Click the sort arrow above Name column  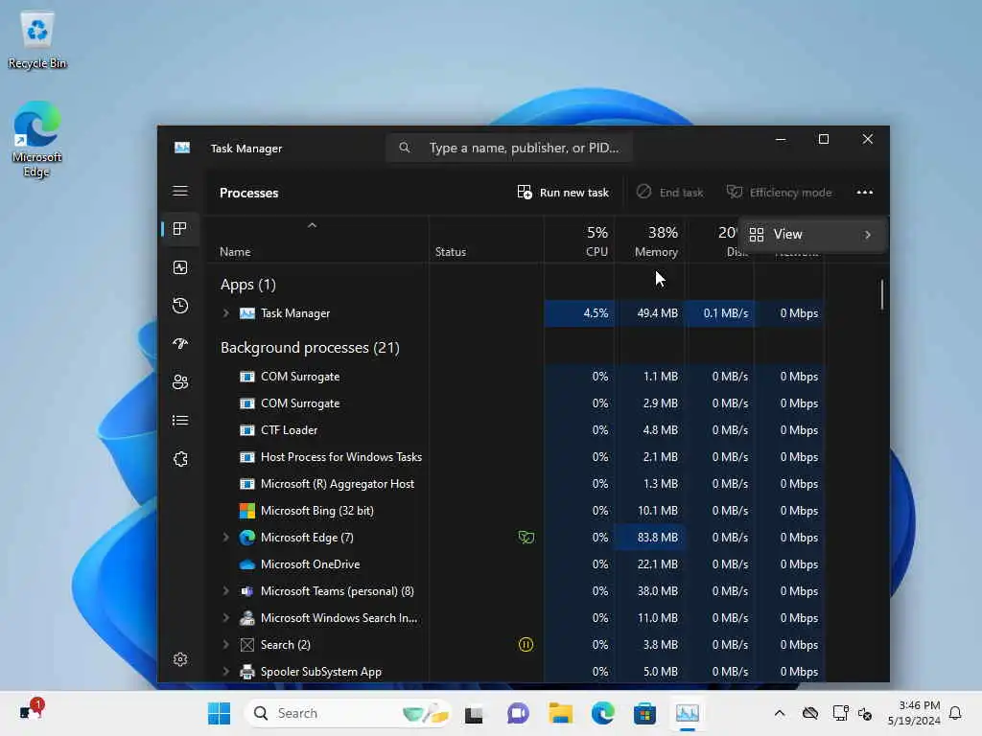(312, 225)
